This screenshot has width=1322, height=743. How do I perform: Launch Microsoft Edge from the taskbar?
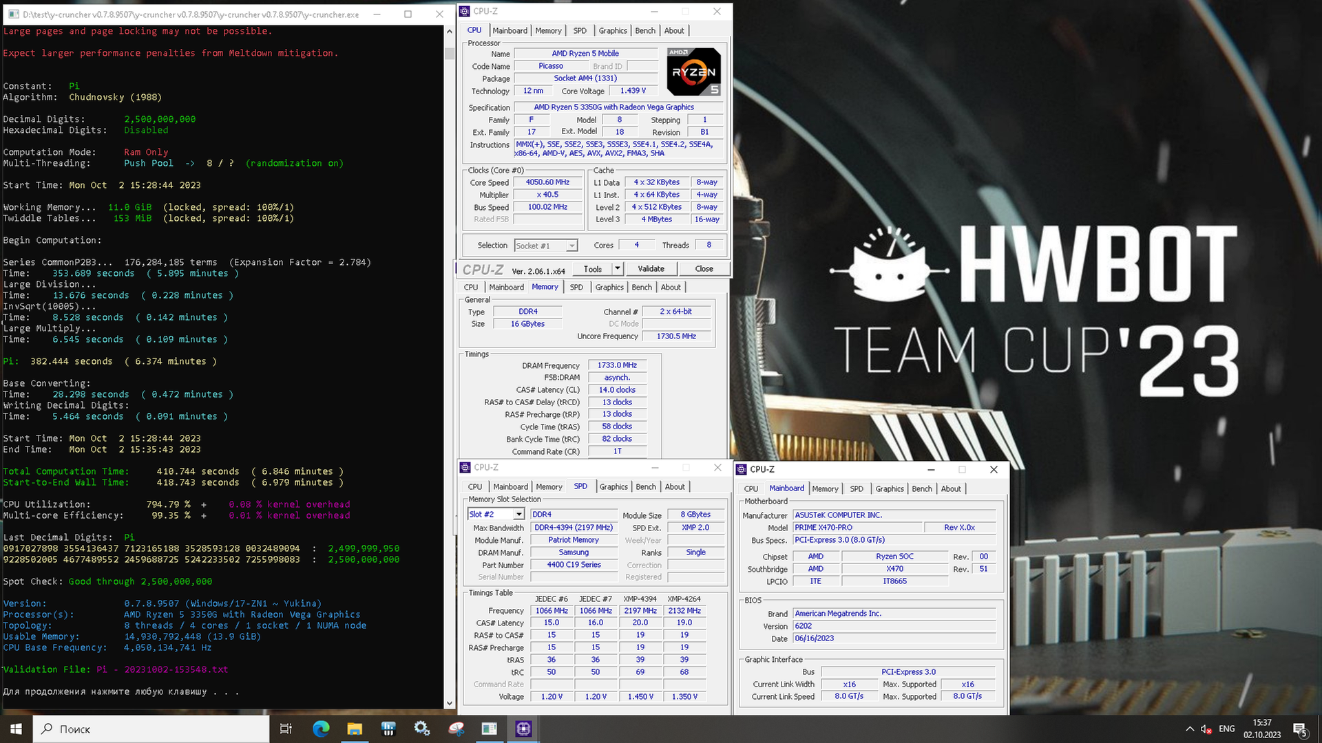click(321, 729)
